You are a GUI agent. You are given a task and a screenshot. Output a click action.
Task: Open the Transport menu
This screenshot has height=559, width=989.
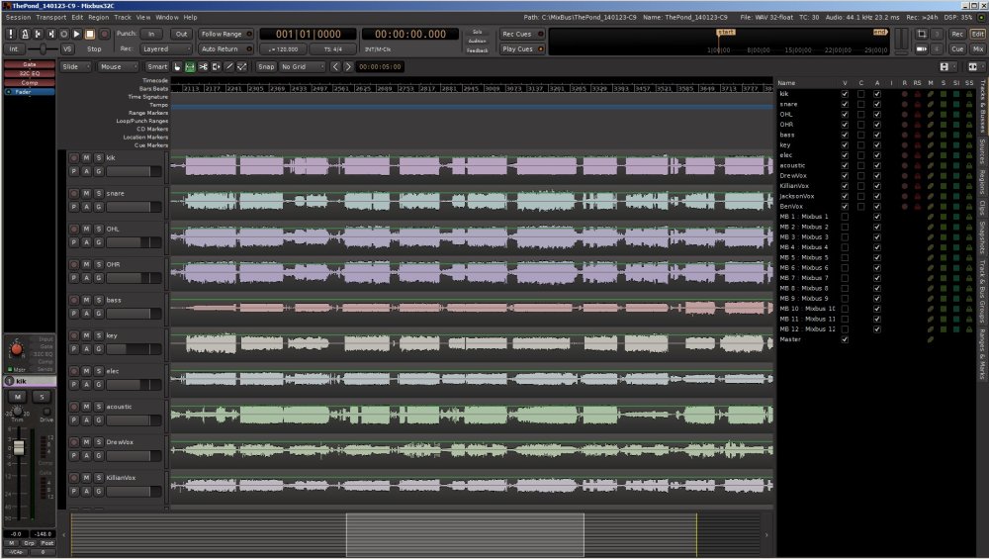tap(50, 18)
